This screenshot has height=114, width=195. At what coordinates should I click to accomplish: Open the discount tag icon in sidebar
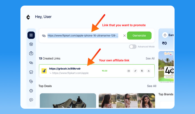click(x=31, y=81)
